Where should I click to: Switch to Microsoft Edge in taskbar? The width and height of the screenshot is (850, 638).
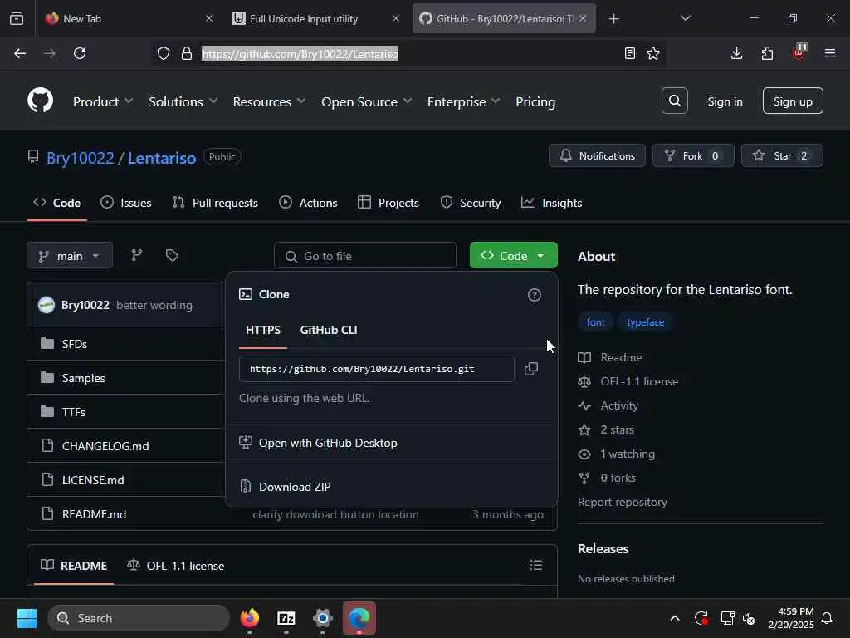tap(359, 618)
